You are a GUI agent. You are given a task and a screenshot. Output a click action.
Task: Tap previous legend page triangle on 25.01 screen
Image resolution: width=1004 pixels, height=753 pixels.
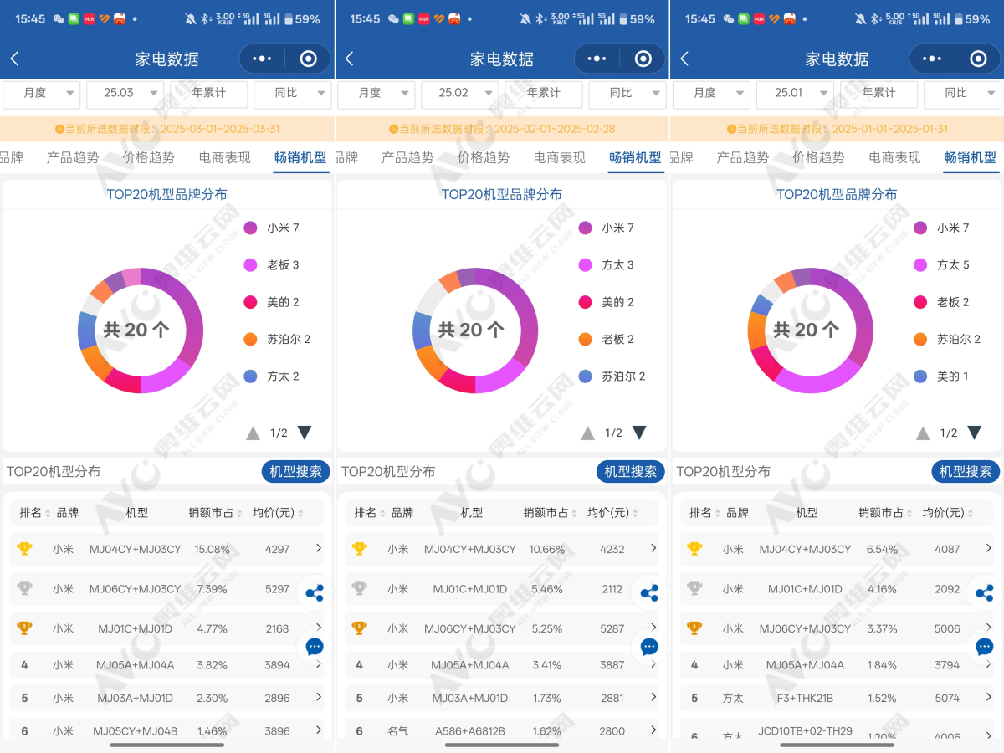pyautogui.click(x=923, y=433)
